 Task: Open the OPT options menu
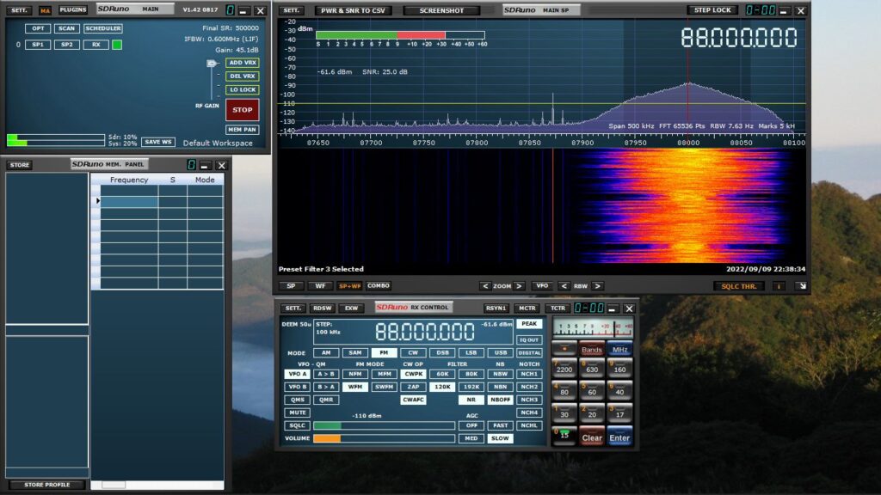[38, 28]
